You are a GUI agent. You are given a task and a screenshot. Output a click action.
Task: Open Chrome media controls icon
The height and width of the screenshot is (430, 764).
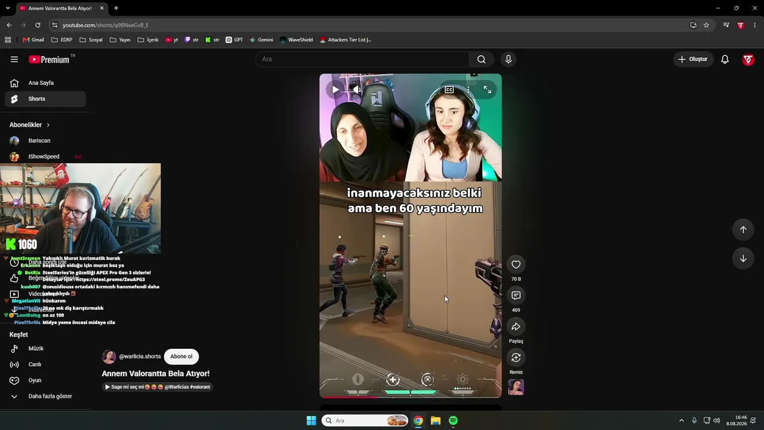[726, 25]
